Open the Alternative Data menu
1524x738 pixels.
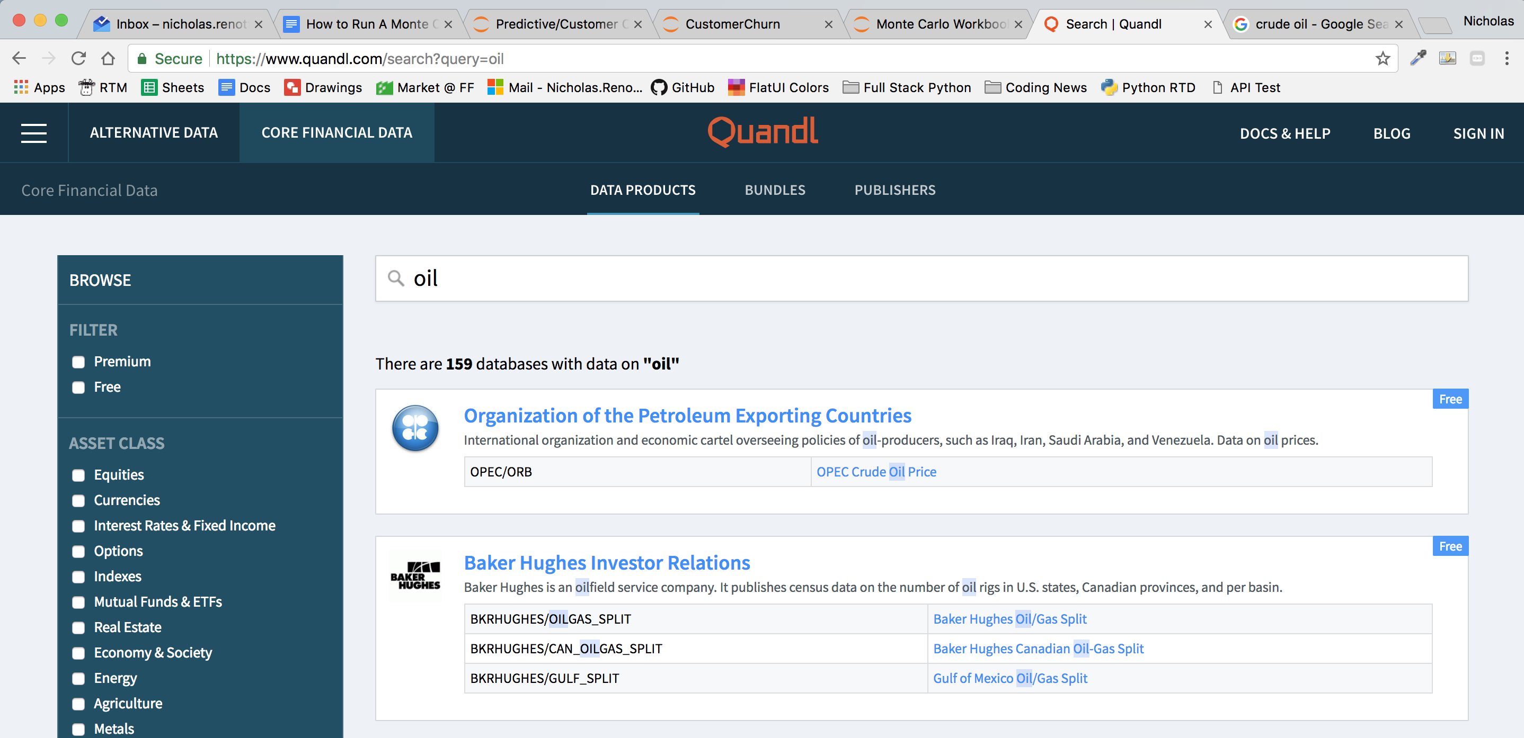(154, 133)
